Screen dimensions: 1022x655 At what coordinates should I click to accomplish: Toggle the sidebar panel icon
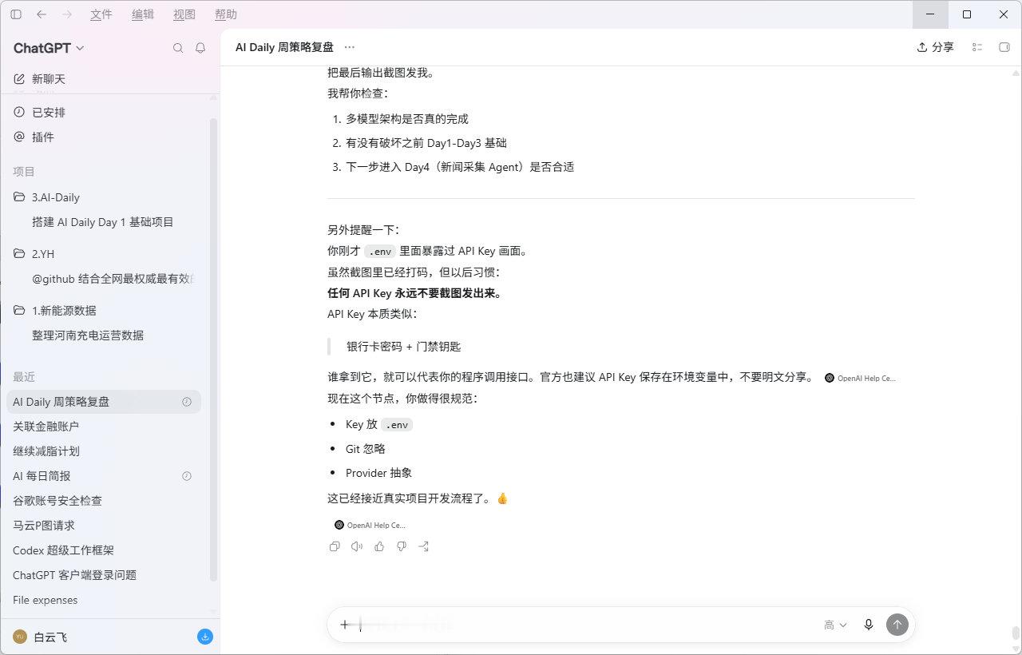16,14
